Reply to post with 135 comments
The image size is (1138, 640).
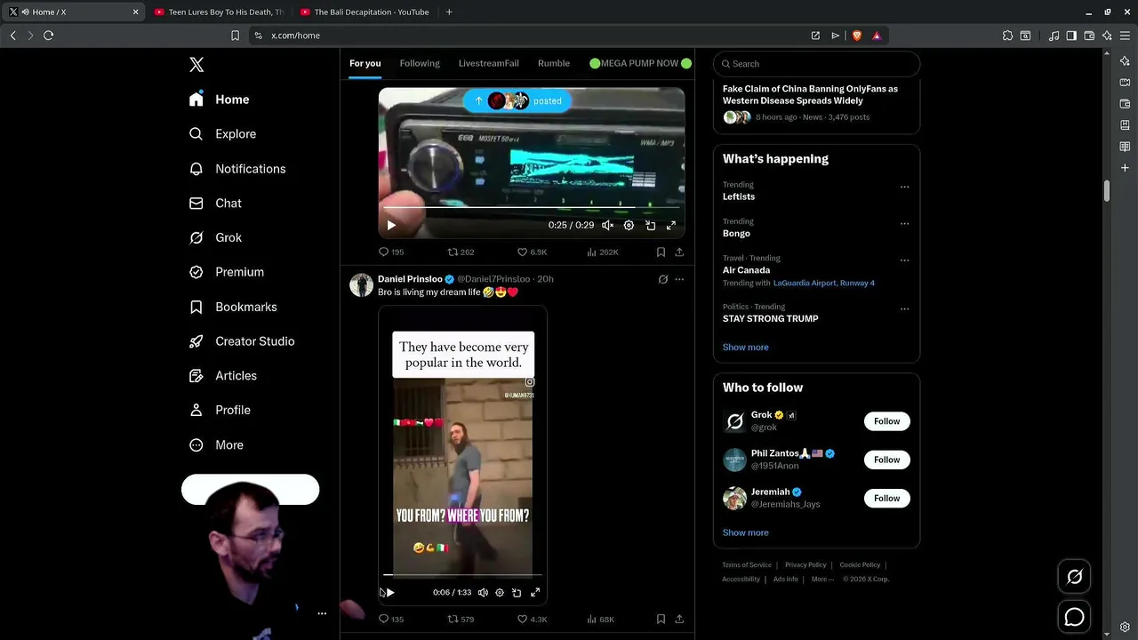click(391, 620)
